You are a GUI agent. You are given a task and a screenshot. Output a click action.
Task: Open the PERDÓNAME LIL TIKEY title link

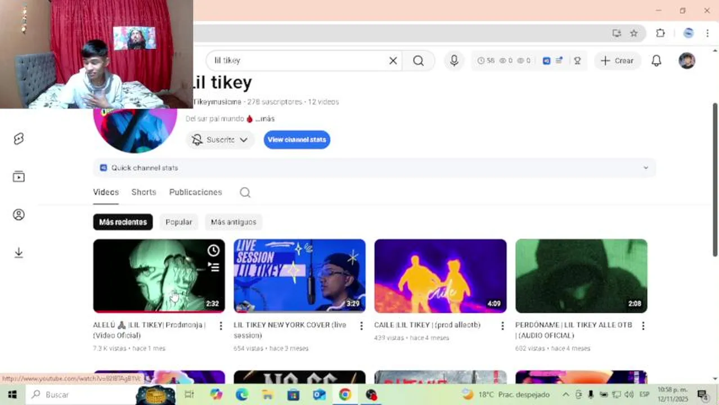[573, 330]
